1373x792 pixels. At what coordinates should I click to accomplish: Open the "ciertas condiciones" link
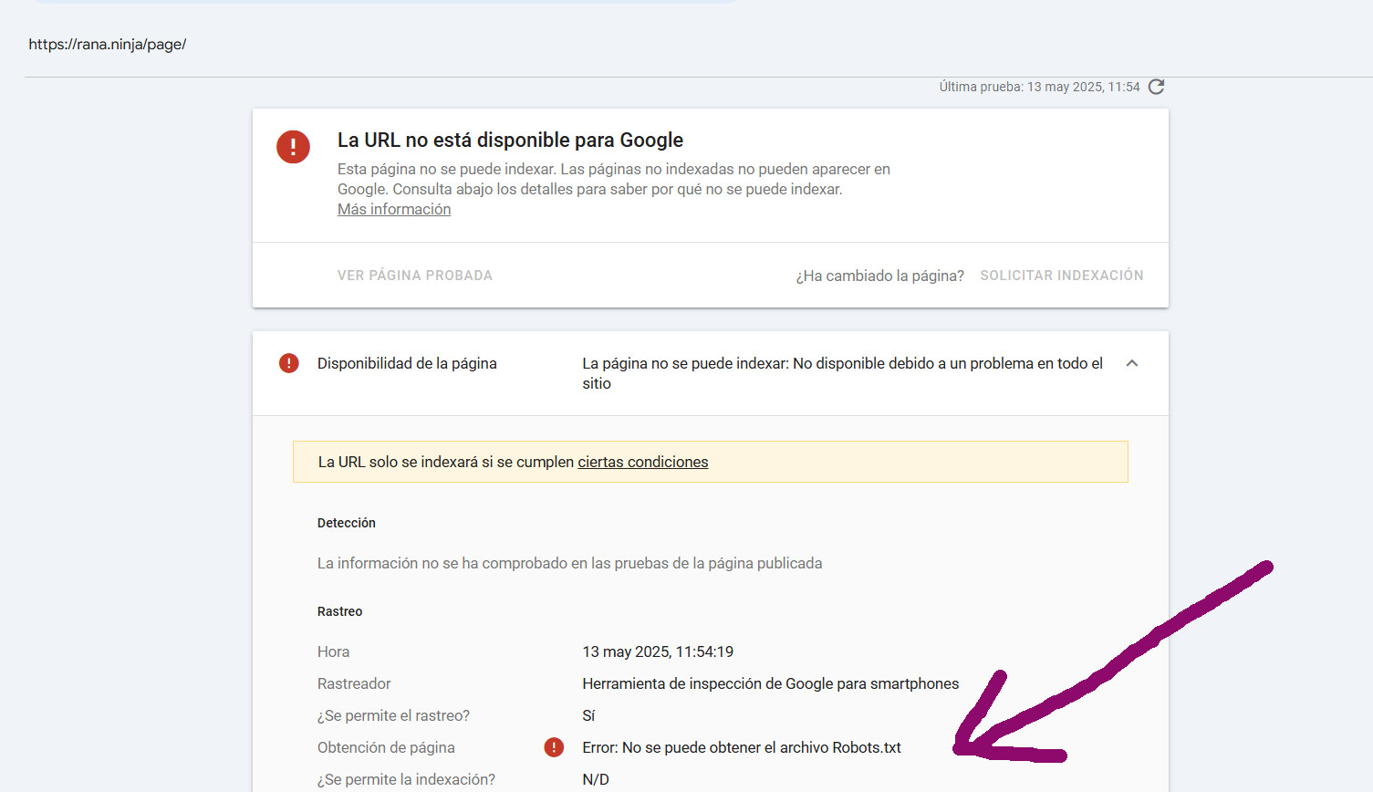pos(642,462)
